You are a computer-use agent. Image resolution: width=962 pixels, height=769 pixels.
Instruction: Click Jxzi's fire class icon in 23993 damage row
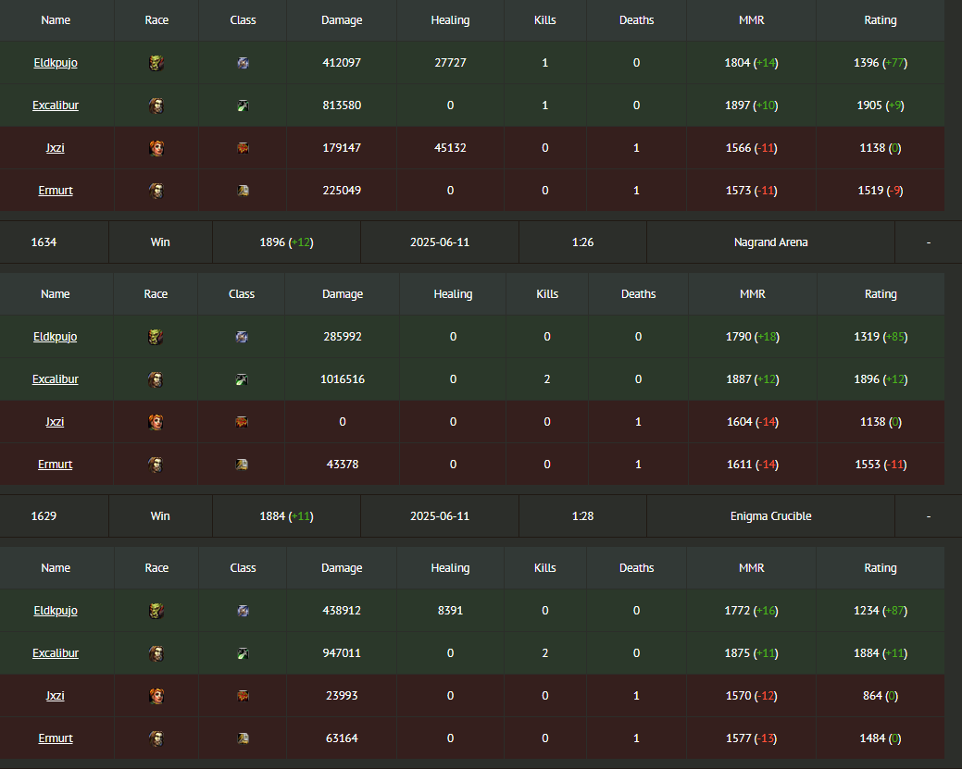(243, 696)
